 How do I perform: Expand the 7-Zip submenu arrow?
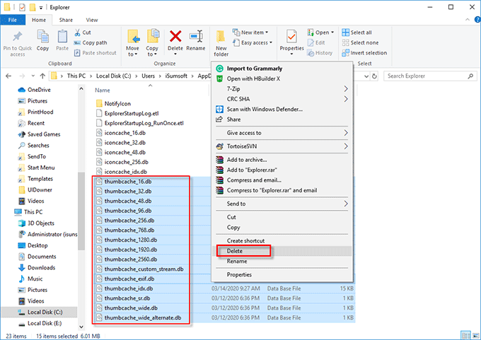pyautogui.click(x=346, y=89)
